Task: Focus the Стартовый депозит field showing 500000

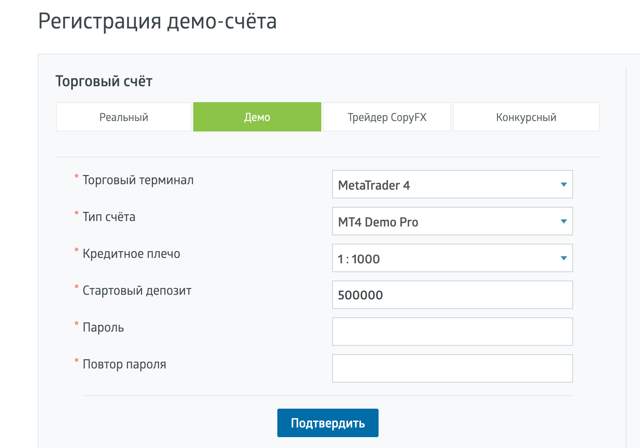Action: click(452, 295)
